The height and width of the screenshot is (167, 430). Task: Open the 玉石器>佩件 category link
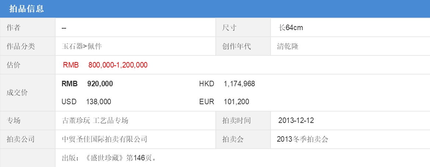82,47
